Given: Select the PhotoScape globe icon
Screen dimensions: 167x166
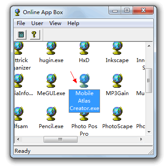Looking at the screenshot, I should (x=117, y=114).
